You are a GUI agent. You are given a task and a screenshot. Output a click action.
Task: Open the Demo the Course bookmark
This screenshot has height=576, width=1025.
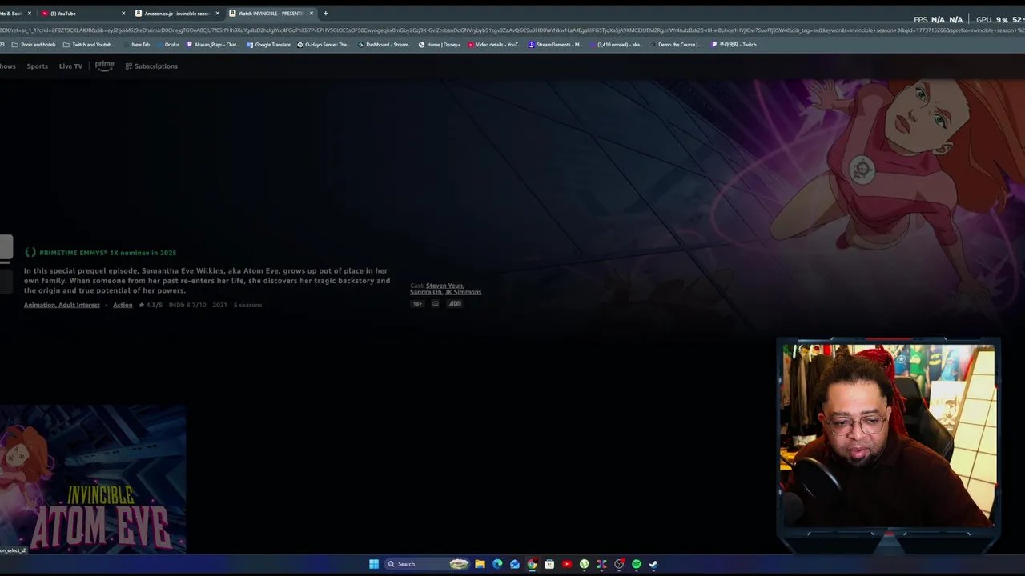[675, 45]
